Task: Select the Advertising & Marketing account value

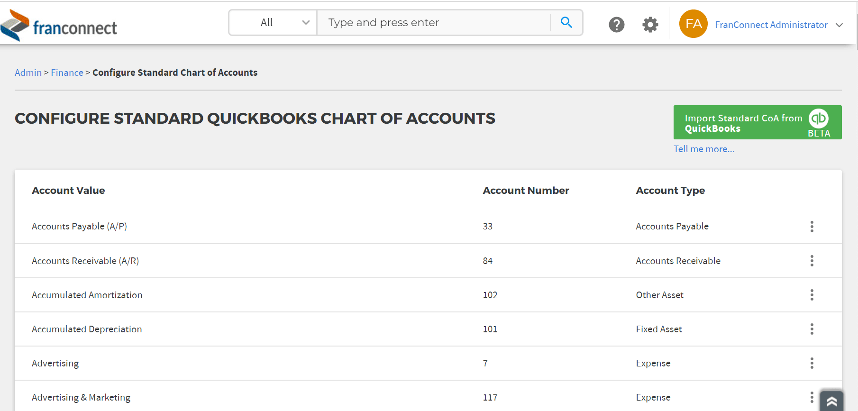Action: (x=81, y=397)
